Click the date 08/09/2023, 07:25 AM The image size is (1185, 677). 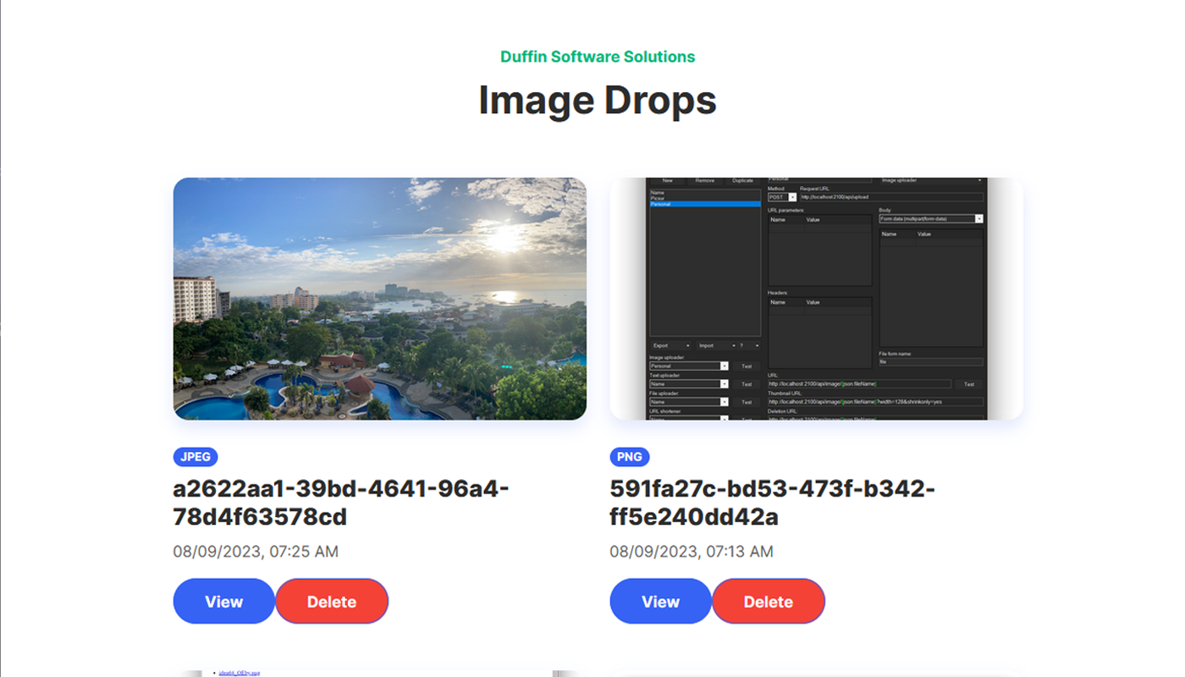256,552
